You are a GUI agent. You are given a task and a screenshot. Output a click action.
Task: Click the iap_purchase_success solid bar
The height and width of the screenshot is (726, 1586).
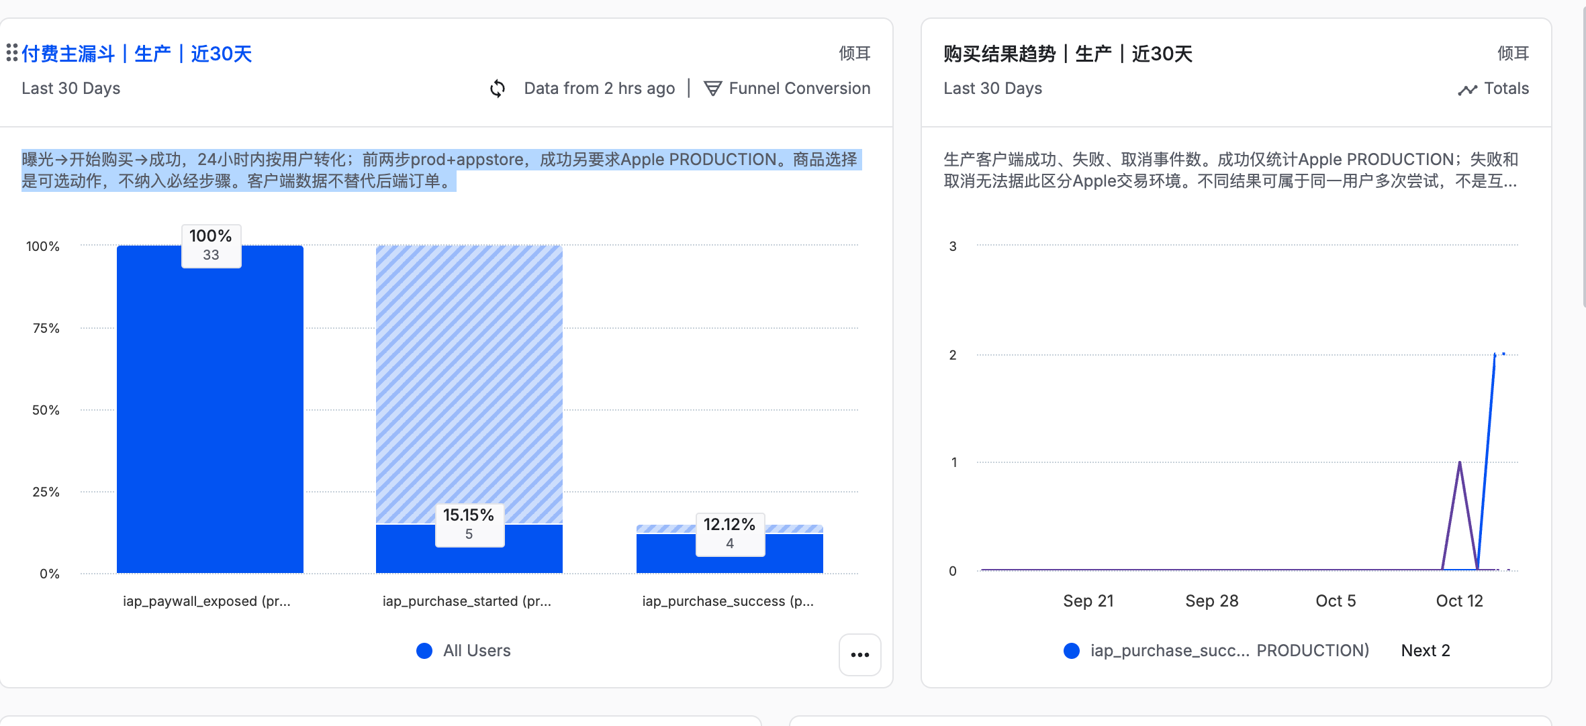click(730, 554)
